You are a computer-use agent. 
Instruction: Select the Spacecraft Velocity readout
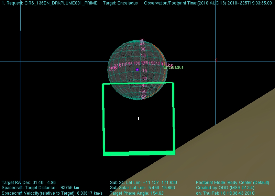(x=52, y=193)
